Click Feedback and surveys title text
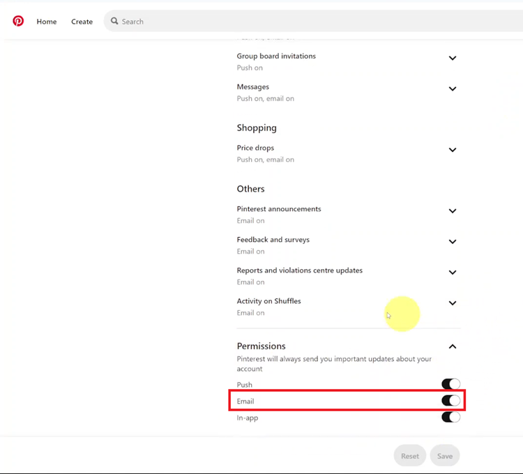Image resolution: width=523 pixels, height=474 pixels. [x=273, y=240]
